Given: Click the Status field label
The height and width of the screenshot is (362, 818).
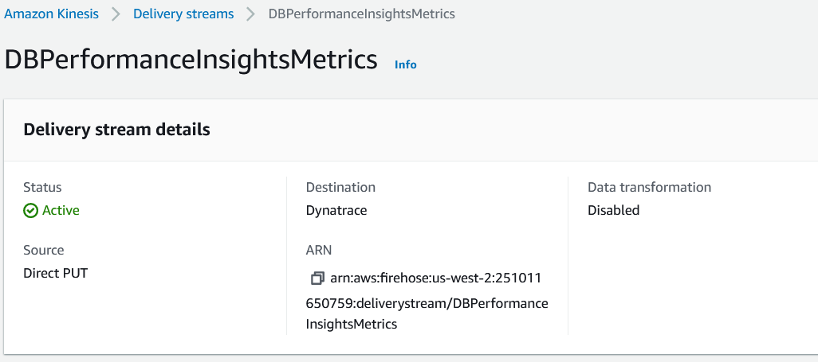Looking at the screenshot, I should 42,187.
